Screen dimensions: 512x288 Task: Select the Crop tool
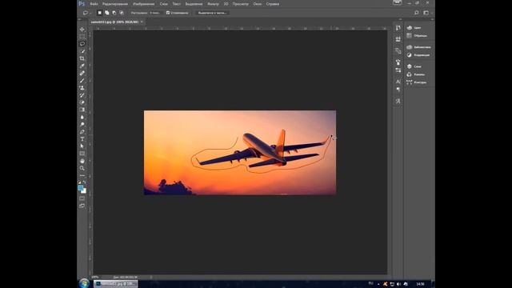82,58
